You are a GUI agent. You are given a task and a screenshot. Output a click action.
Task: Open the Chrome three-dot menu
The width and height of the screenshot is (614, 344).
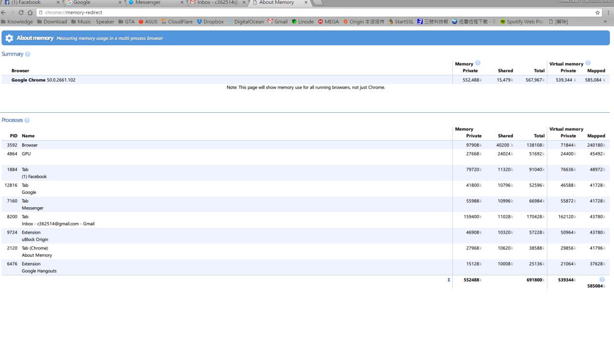tap(608, 12)
